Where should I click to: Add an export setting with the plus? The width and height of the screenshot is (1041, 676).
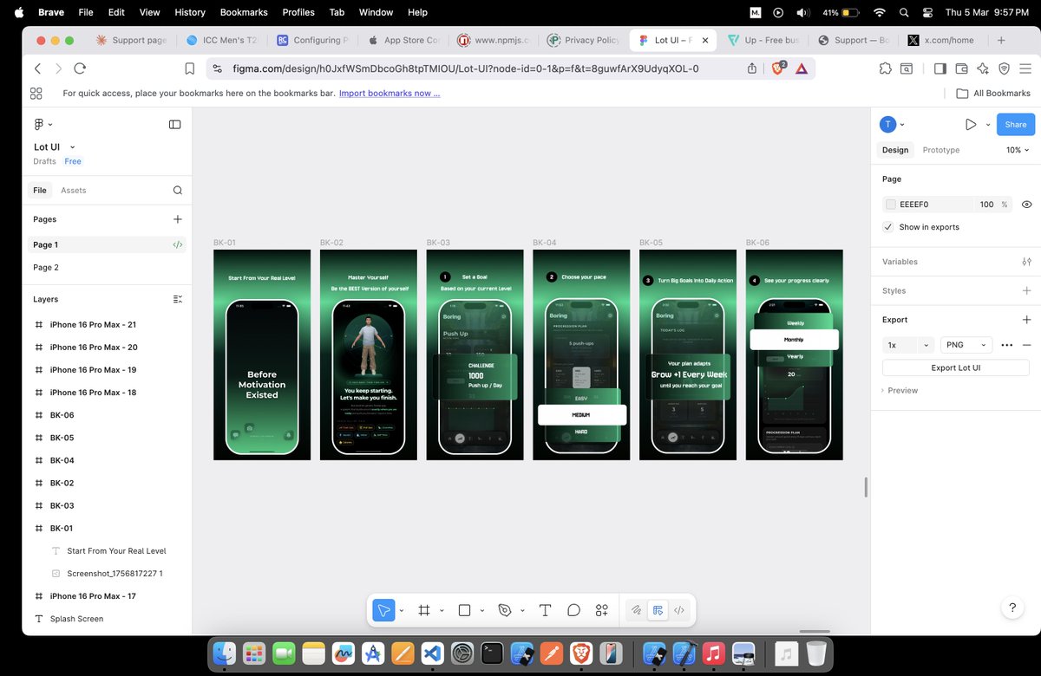tap(1026, 320)
